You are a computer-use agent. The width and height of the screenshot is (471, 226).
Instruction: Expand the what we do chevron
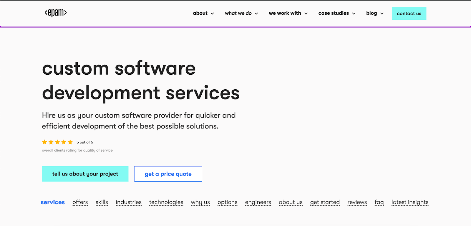click(256, 14)
